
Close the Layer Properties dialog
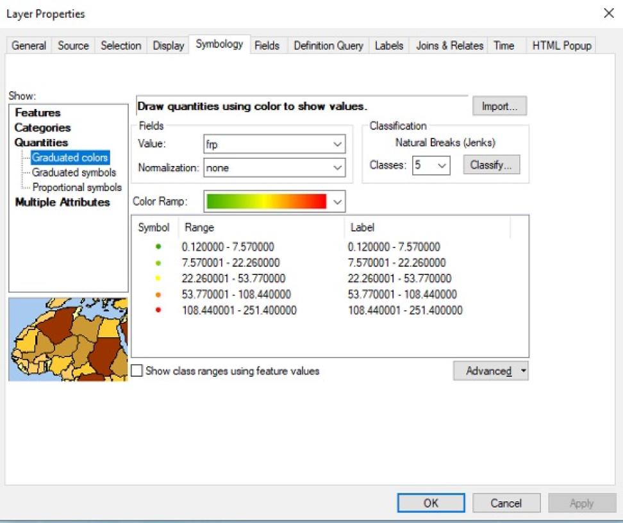pos(609,13)
